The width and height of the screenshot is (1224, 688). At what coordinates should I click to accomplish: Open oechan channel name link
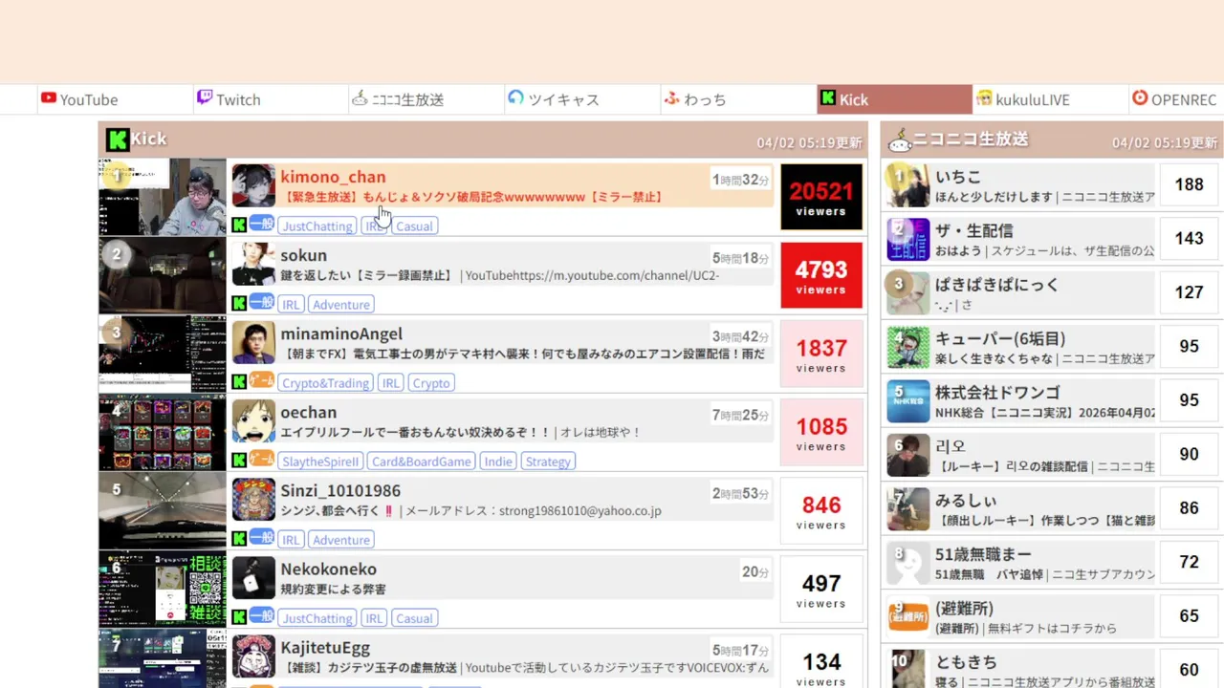[x=308, y=412]
